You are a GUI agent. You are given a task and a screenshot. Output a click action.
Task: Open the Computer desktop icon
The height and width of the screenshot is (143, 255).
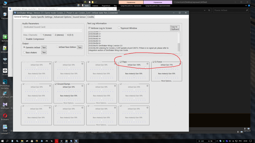click(5, 4)
